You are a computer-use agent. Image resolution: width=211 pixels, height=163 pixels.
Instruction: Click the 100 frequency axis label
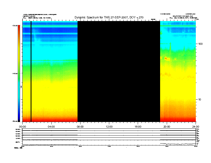click(x=201, y=44)
